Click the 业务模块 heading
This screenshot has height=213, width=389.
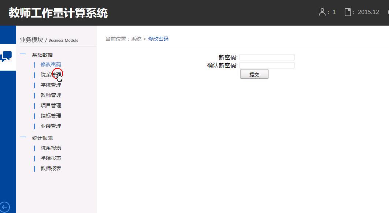32,40
